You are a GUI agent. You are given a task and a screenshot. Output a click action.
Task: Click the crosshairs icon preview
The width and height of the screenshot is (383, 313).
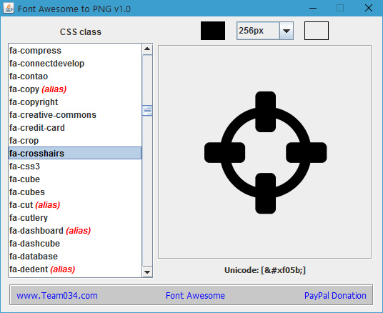click(266, 152)
